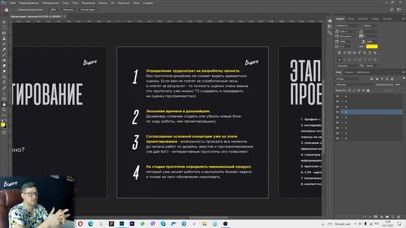Create a new layer icon

click(393, 217)
